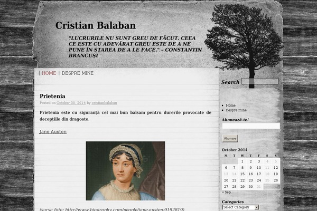Select calendar date 23
Viewport: 317px width, 211px height.
(x=250, y=180)
